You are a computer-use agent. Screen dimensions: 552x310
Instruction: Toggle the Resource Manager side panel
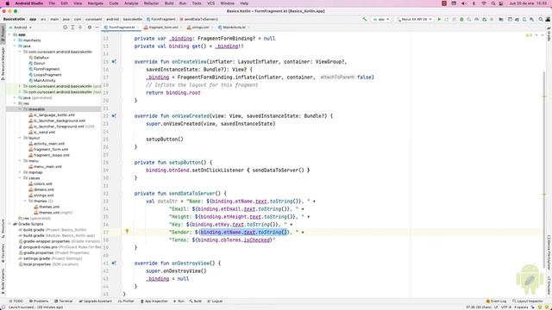(x=3, y=64)
